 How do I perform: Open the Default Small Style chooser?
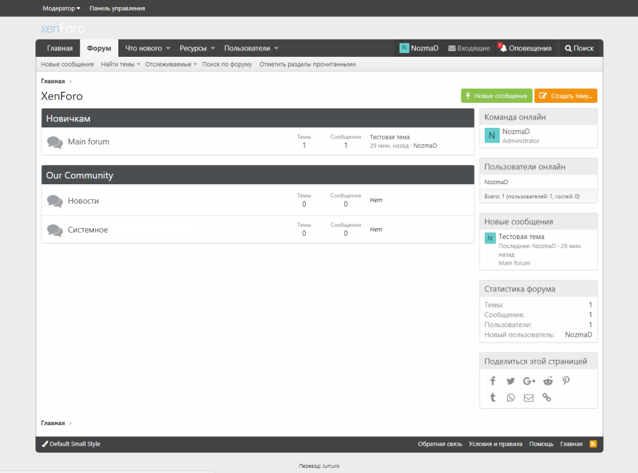pos(71,444)
